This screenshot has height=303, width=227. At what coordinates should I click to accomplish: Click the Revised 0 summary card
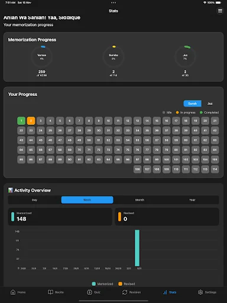click(167, 217)
